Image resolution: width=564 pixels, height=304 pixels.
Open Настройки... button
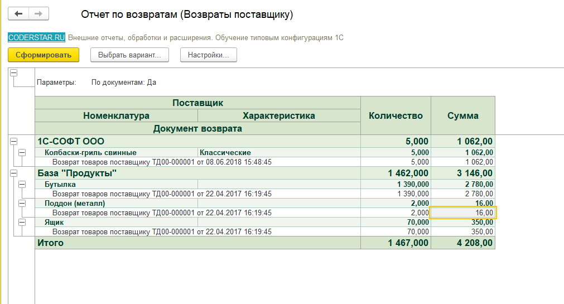point(208,55)
